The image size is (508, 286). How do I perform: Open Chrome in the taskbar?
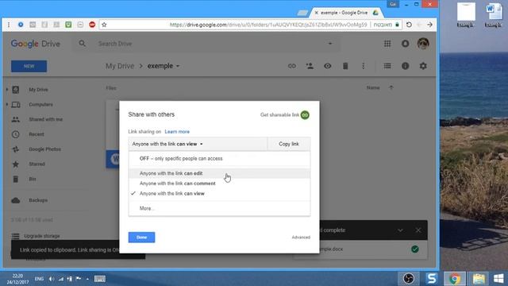[x=455, y=279]
